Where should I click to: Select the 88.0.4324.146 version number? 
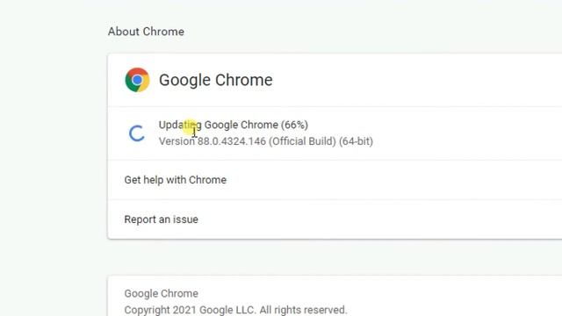(x=232, y=141)
